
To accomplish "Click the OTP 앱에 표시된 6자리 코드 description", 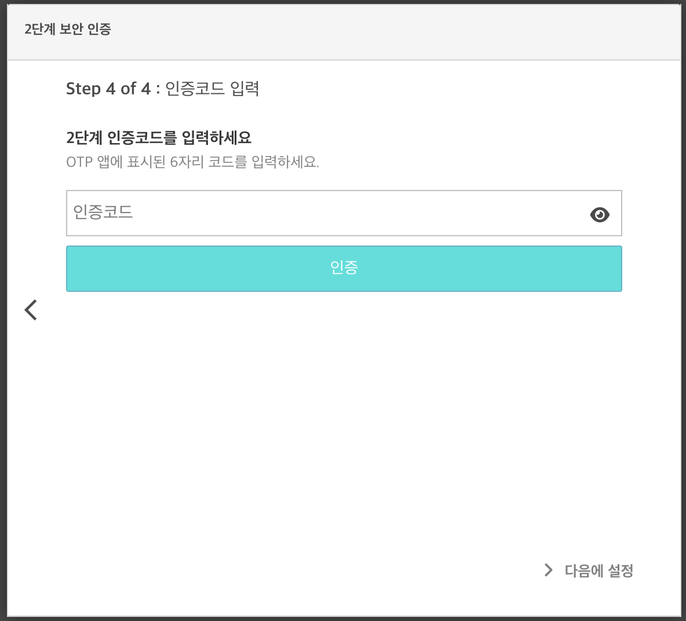I will pyautogui.click(x=192, y=162).
